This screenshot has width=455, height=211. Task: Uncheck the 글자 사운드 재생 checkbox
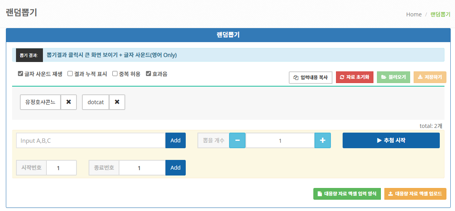[20, 74]
